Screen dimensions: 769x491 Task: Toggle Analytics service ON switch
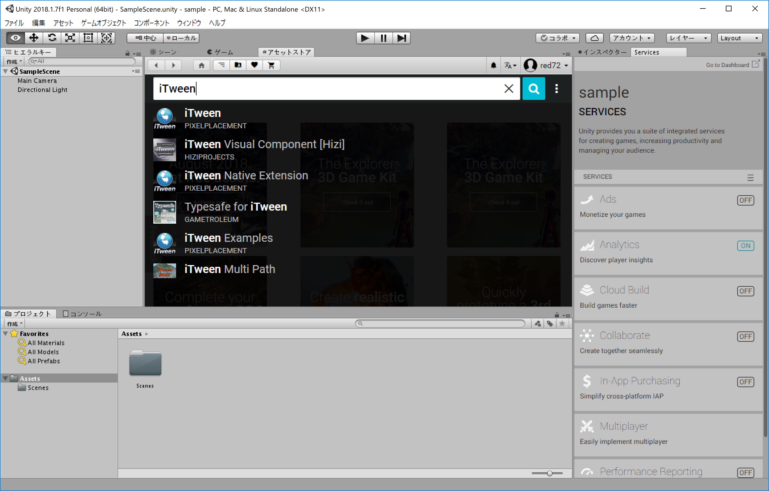(745, 245)
